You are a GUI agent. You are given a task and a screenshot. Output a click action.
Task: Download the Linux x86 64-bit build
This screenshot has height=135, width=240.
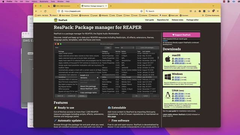(179, 96)
